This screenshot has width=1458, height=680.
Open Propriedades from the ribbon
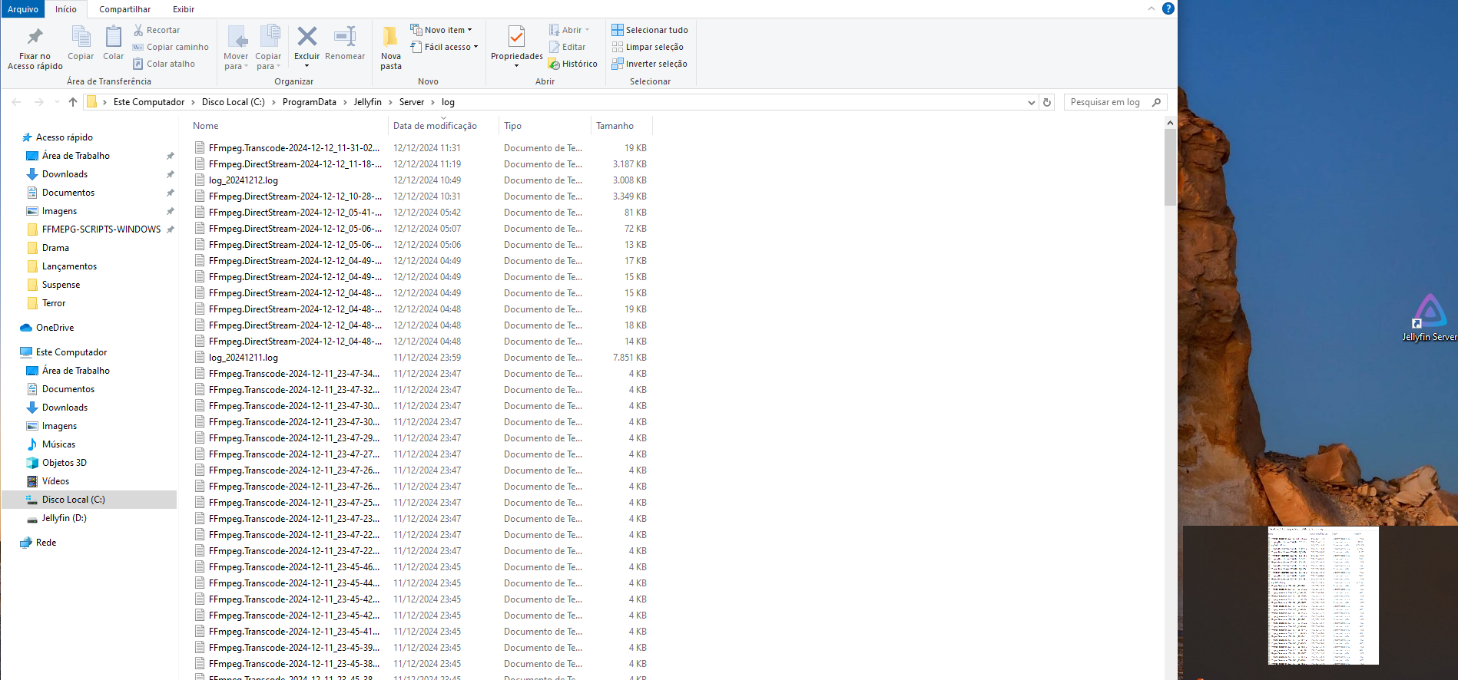(x=516, y=38)
